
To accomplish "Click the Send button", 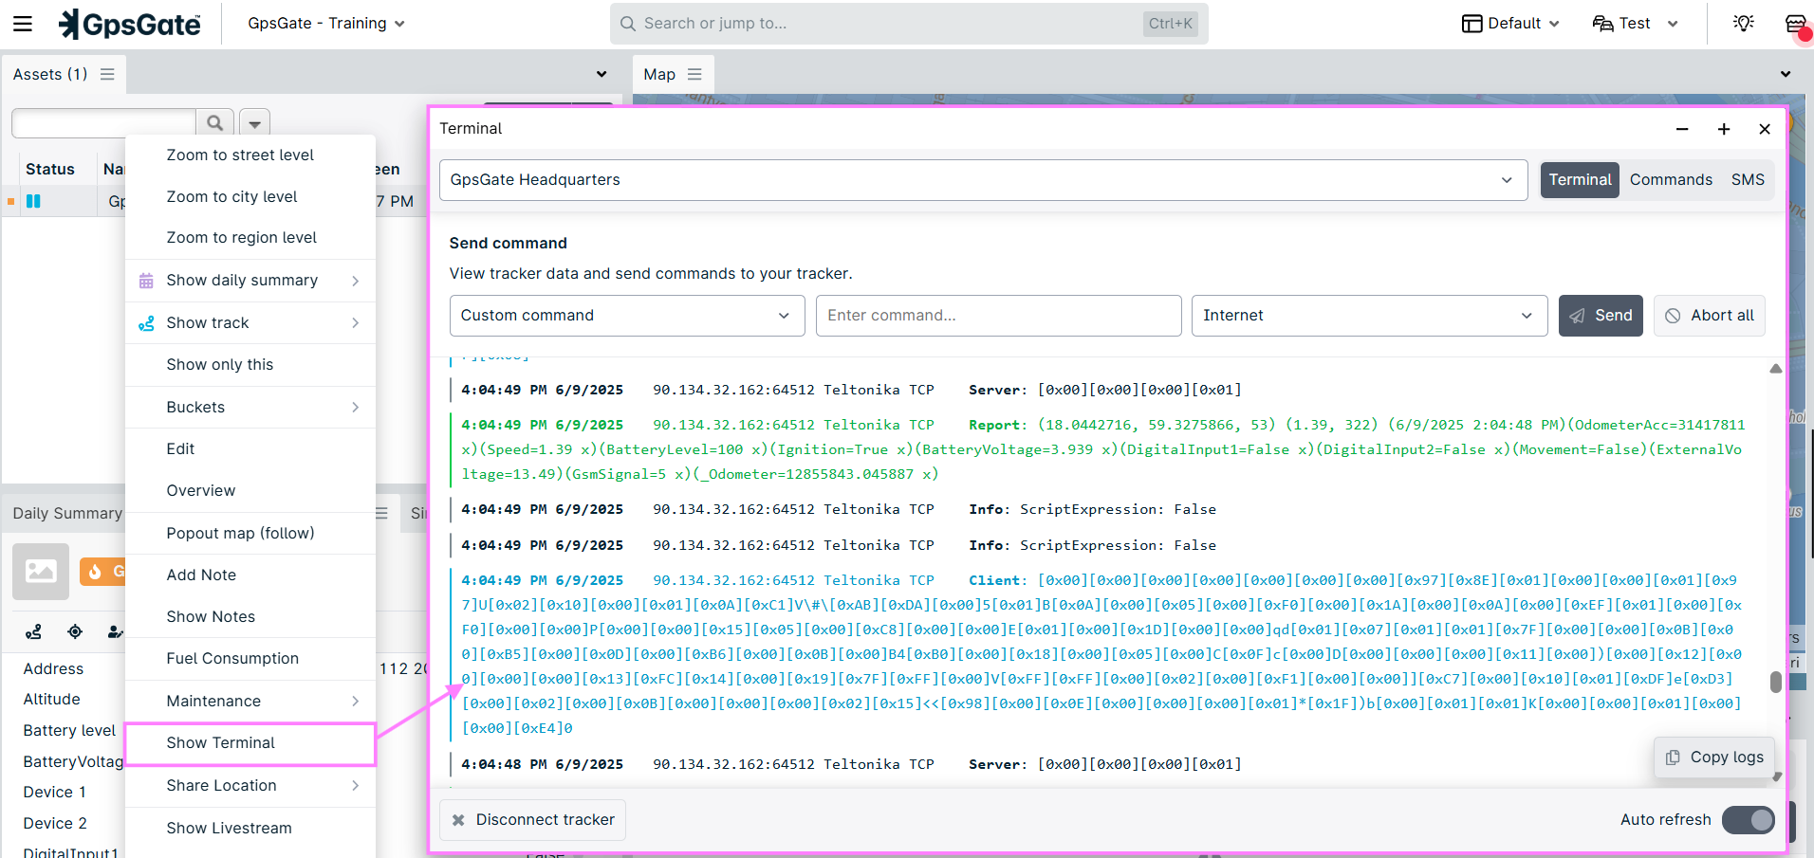I will [1601, 316].
